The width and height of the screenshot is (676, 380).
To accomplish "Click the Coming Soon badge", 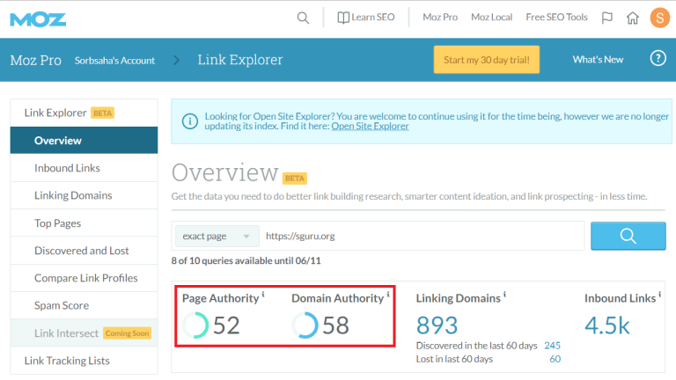I will pos(127,333).
